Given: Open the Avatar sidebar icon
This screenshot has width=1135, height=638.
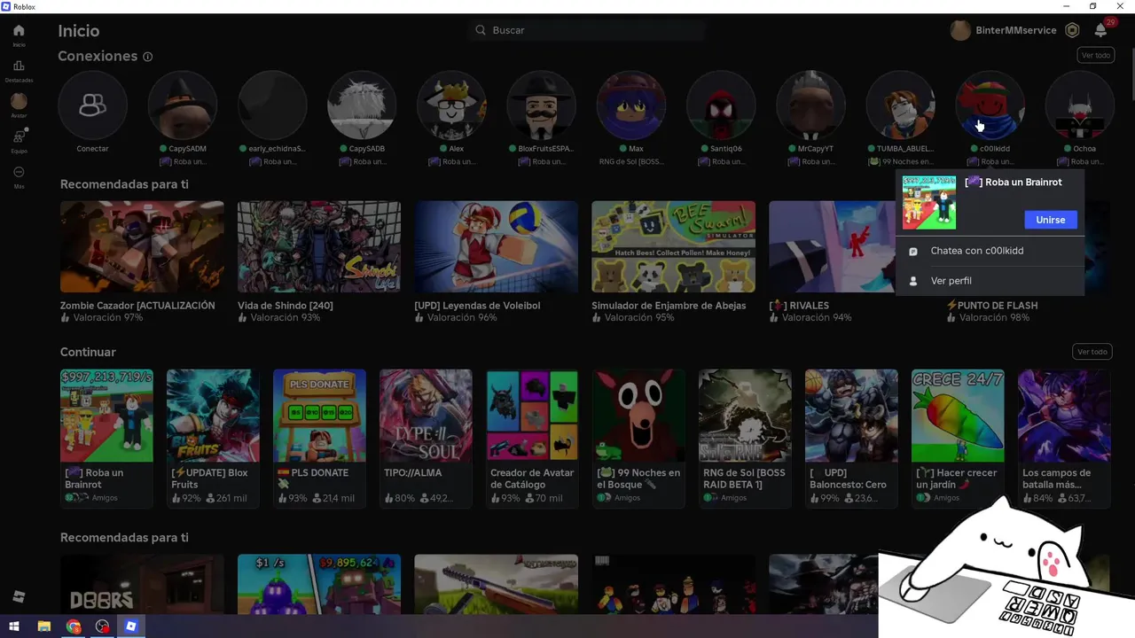Looking at the screenshot, I should [x=19, y=102].
